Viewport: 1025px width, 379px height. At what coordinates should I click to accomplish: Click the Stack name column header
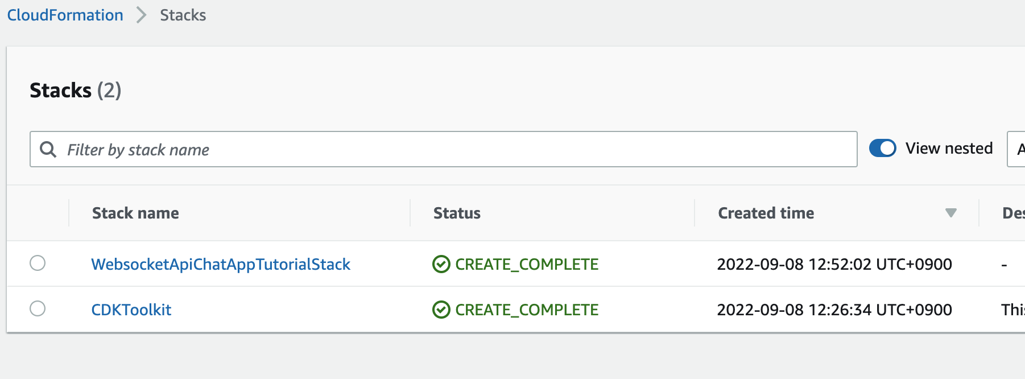point(135,213)
